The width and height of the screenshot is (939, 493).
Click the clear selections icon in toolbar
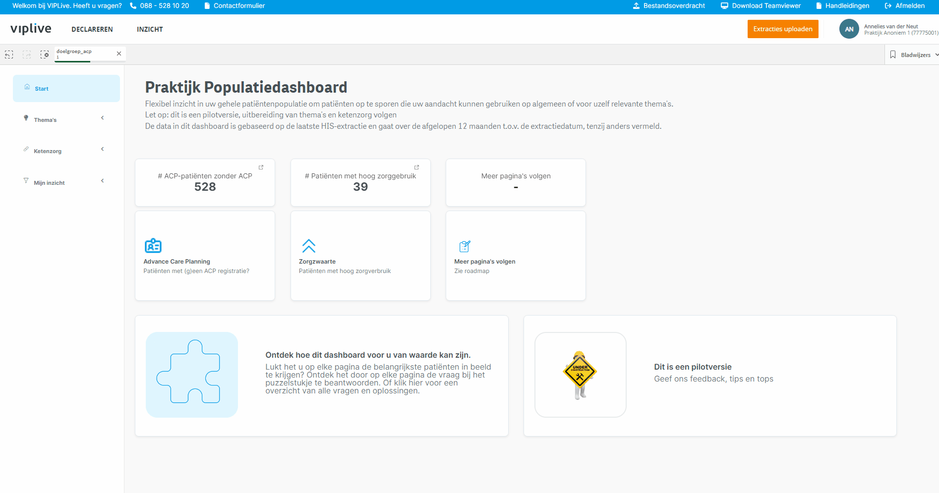45,55
